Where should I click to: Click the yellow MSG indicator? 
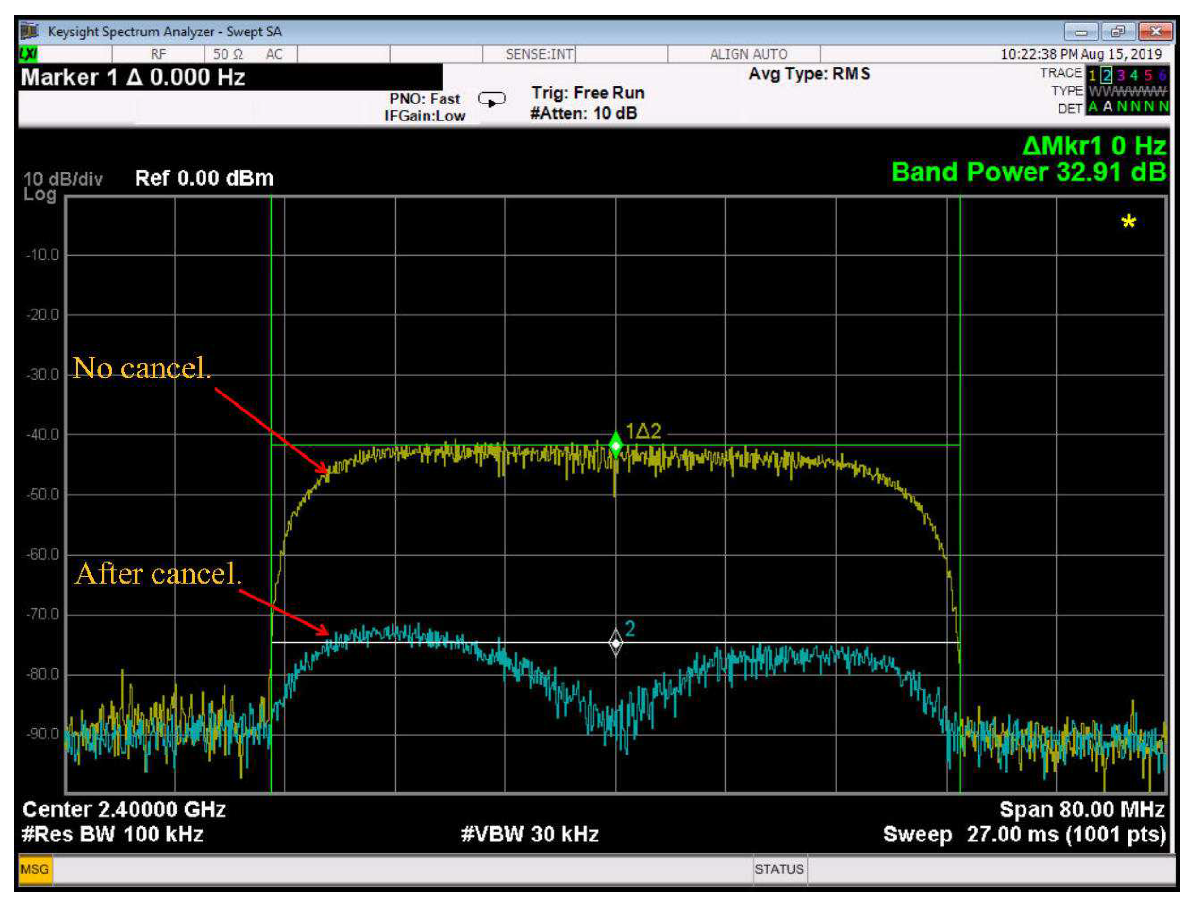pyautogui.click(x=35, y=869)
